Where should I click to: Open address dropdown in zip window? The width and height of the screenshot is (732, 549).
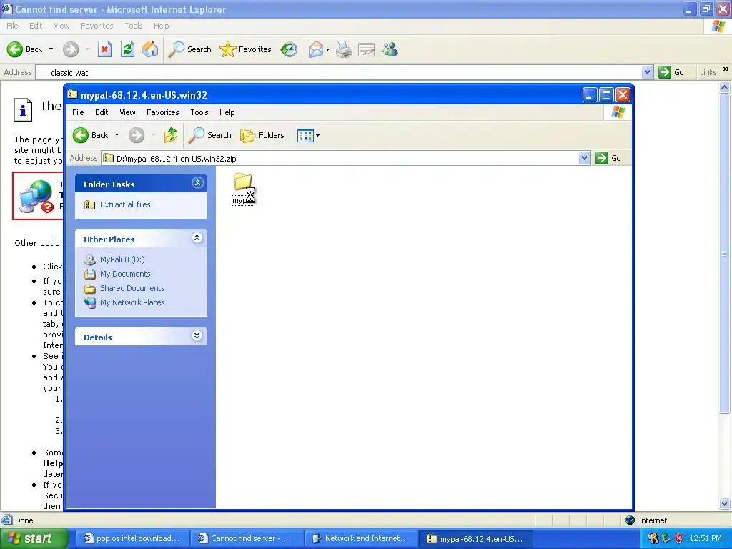(x=584, y=158)
